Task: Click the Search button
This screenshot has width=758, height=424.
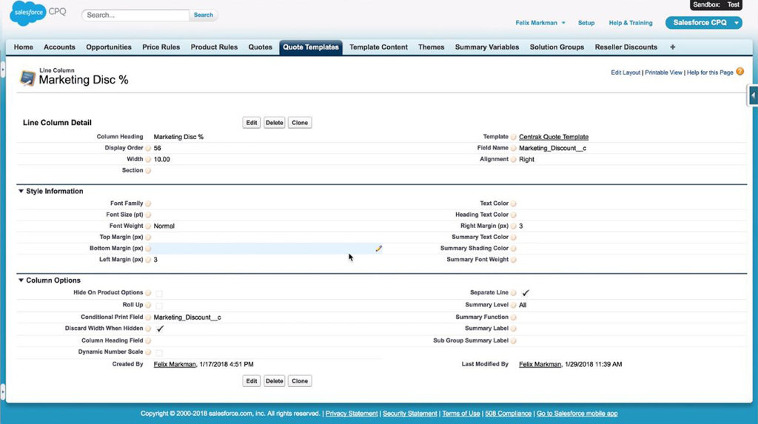Action: [x=203, y=15]
